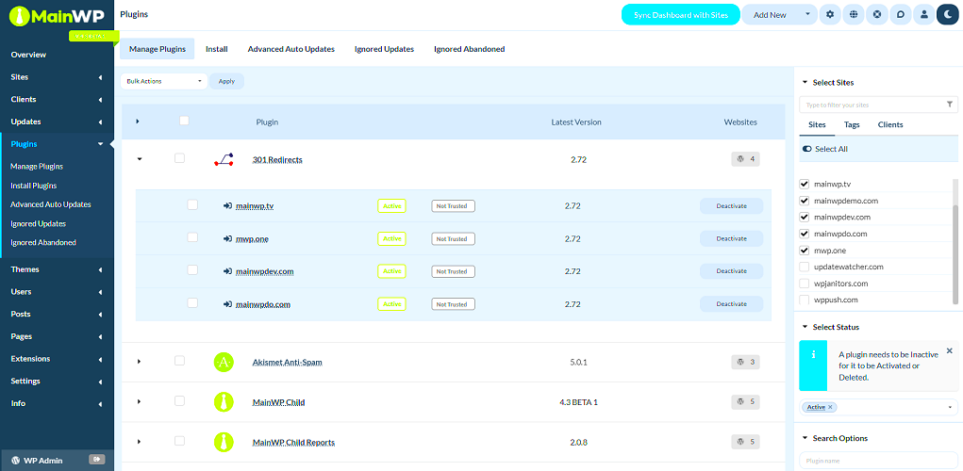Check the Akismet Anti-Spam checkbox
Image resolution: width=963 pixels, height=471 pixels.
(x=179, y=361)
